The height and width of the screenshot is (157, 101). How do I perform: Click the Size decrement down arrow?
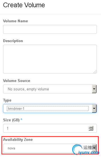[x=91, y=129]
